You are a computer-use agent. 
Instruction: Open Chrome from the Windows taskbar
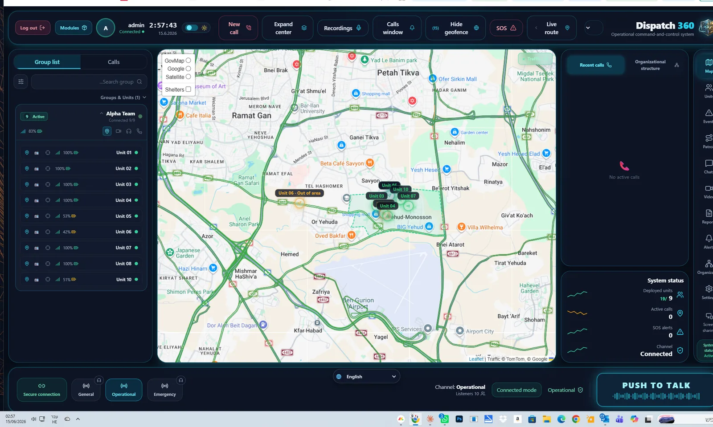coord(576,419)
